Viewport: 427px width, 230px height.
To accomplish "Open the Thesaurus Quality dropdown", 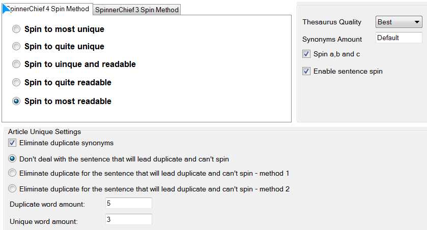I will click(398, 22).
